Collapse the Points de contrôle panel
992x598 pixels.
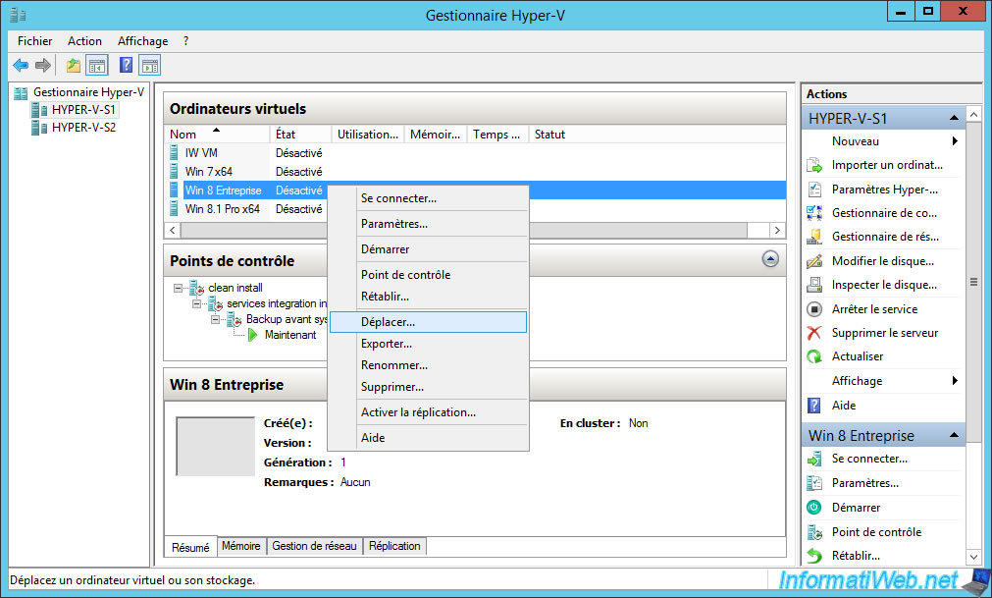click(x=770, y=259)
